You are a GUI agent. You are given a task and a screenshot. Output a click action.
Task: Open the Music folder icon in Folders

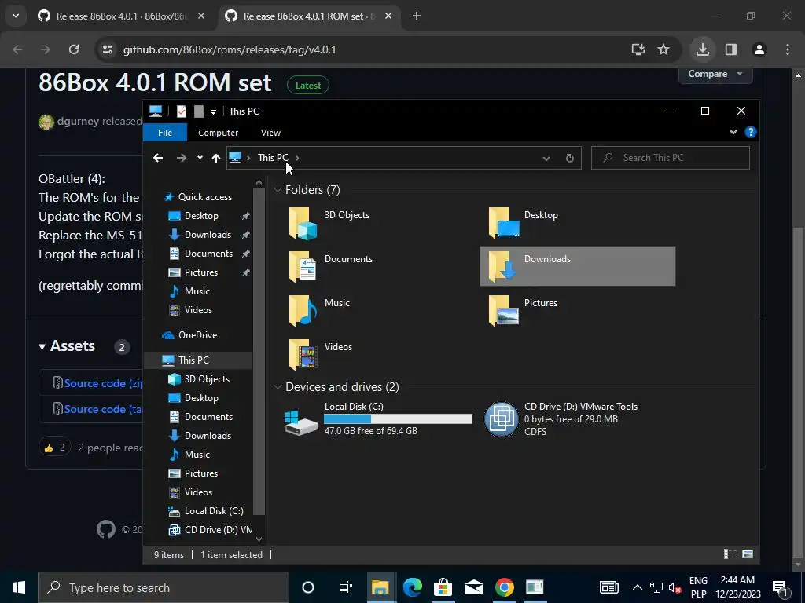tap(303, 311)
